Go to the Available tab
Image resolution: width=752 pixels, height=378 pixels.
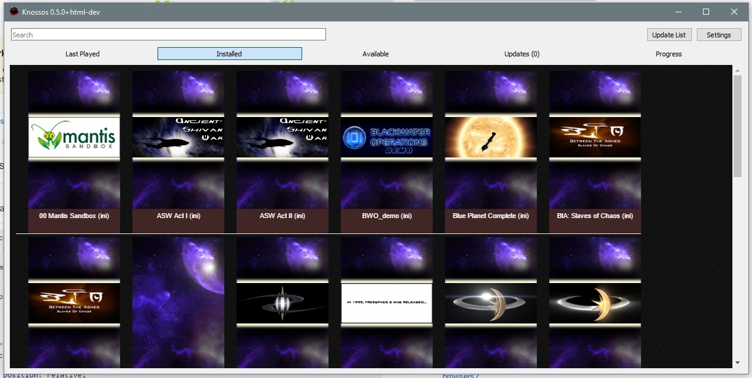tap(376, 54)
